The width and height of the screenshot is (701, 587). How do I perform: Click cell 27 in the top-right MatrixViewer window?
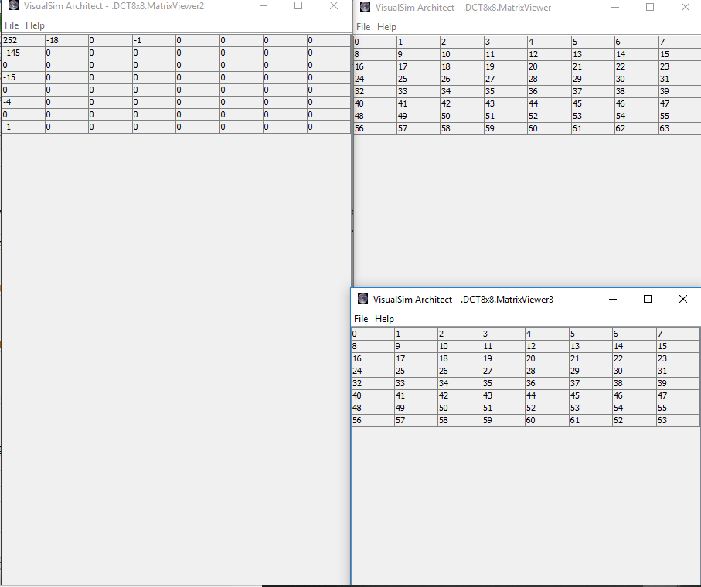click(505, 79)
